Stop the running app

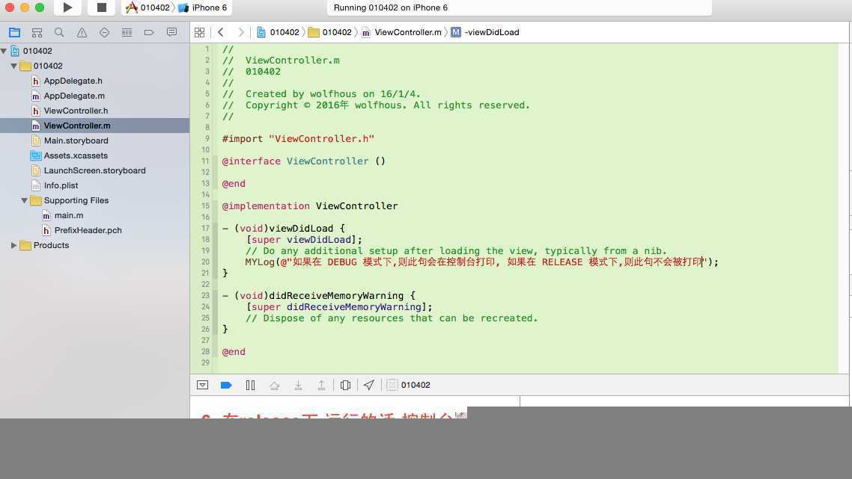(x=102, y=7)
